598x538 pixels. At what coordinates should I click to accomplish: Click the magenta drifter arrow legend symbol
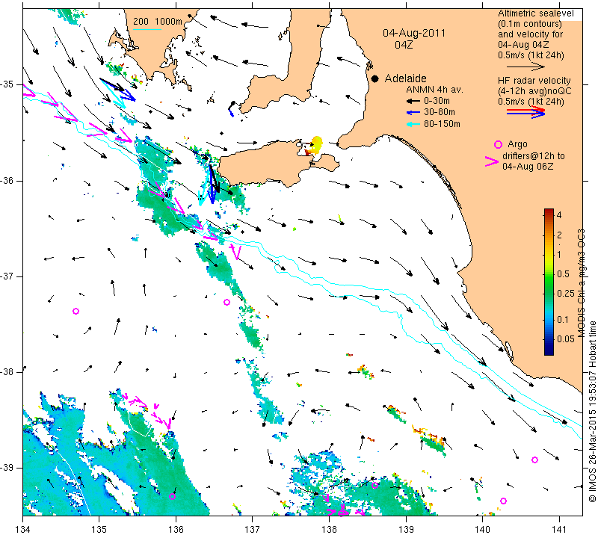pos(492,161)
